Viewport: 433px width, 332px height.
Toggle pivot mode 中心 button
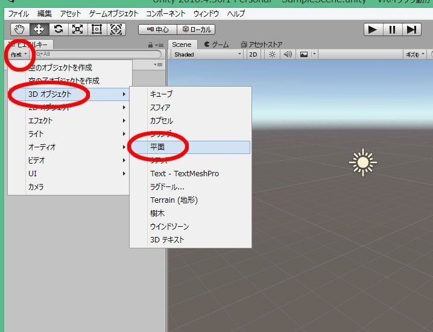click(x=157, y=29)
